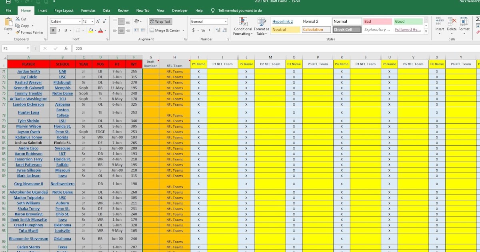480x252 pixels.
Task: Apply the Percent Style icon
Action: point(203,30)
